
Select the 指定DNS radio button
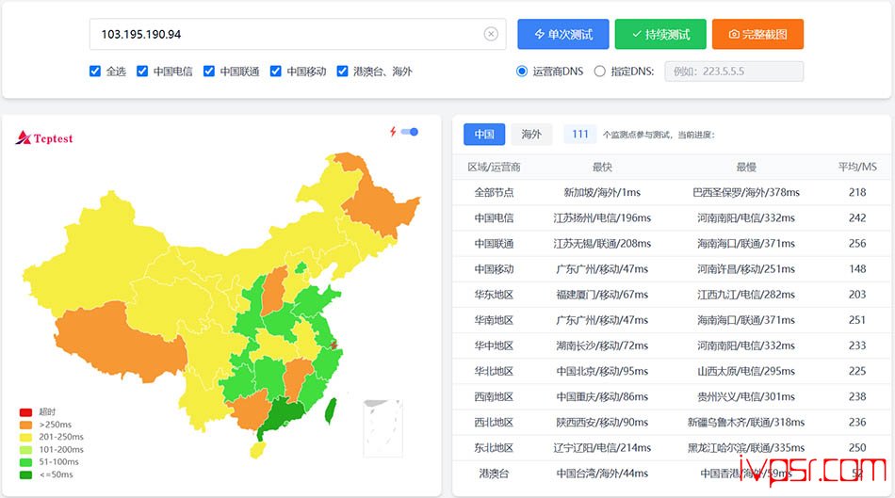tap(599, 72)
